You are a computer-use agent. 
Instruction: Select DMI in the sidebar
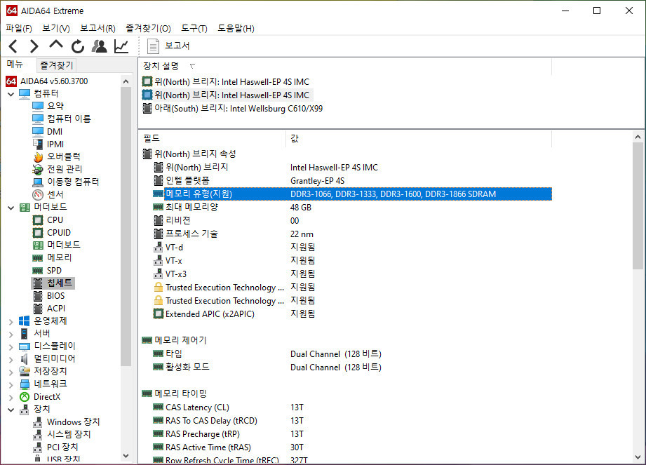click(x=55, y=131)
